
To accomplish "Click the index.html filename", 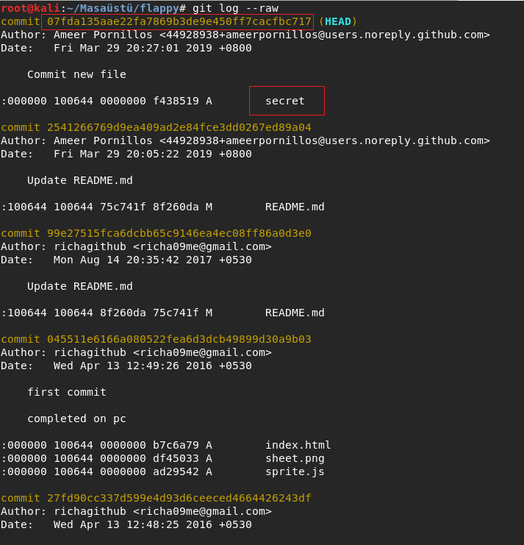I will tap(298, 445).
